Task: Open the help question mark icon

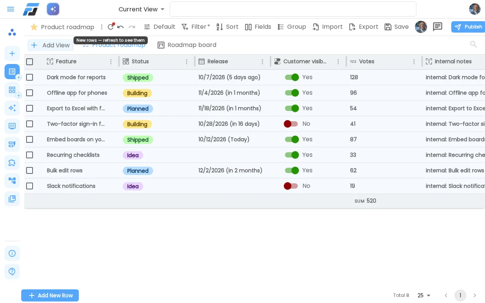Action: coord(12,272)
